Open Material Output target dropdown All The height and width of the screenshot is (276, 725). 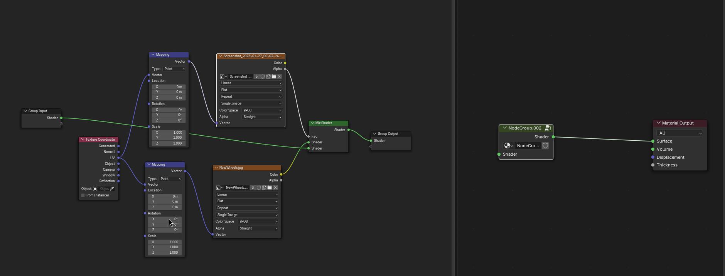(679, 133)
